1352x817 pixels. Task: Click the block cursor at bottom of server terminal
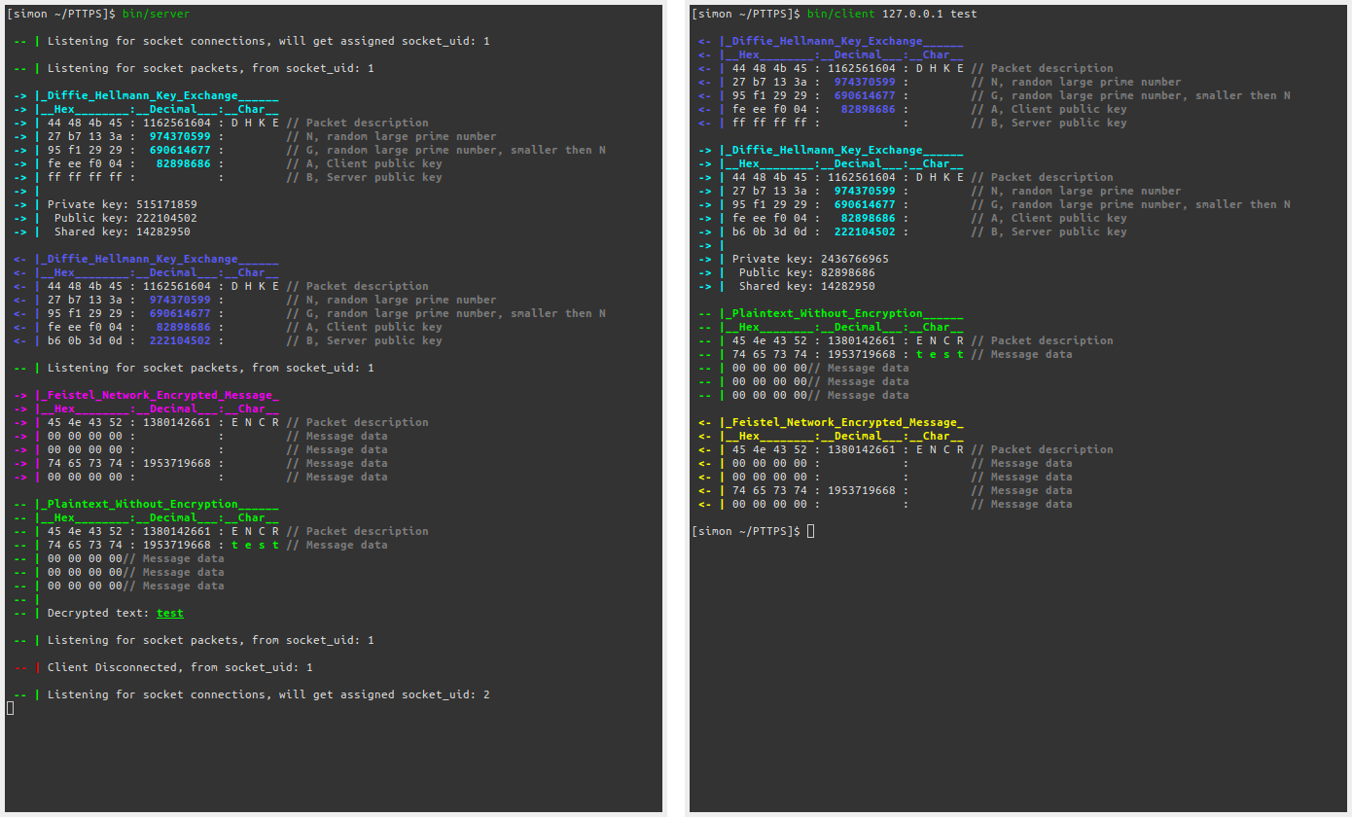pyautogui.click(x=11, y=708)
